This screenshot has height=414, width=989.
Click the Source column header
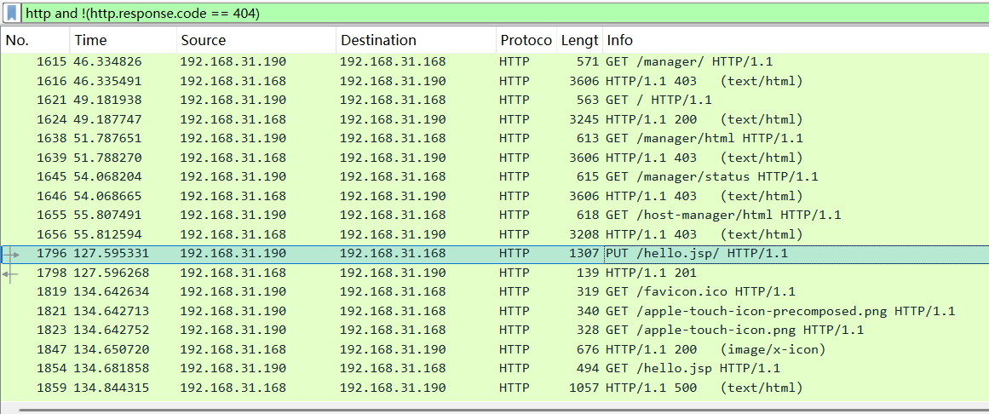[256, 40]
